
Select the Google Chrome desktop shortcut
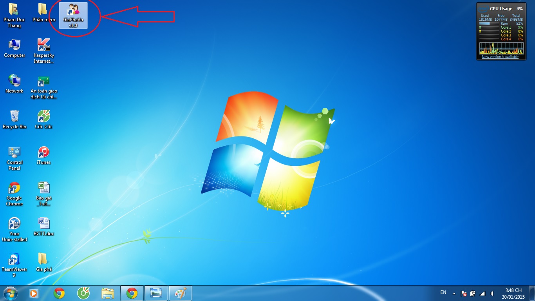point(14,194)
